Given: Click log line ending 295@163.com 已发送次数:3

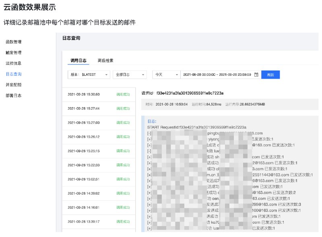Looking at the screenshot, I should pyautogui.click(x=224, y=204).
